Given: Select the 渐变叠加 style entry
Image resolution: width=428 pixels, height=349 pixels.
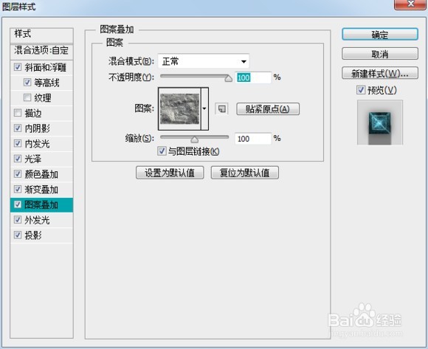Looking at the screenshot, I should point(41,190).
